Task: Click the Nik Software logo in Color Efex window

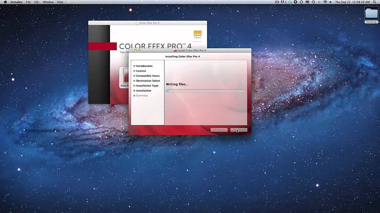Action: point(197,35)
